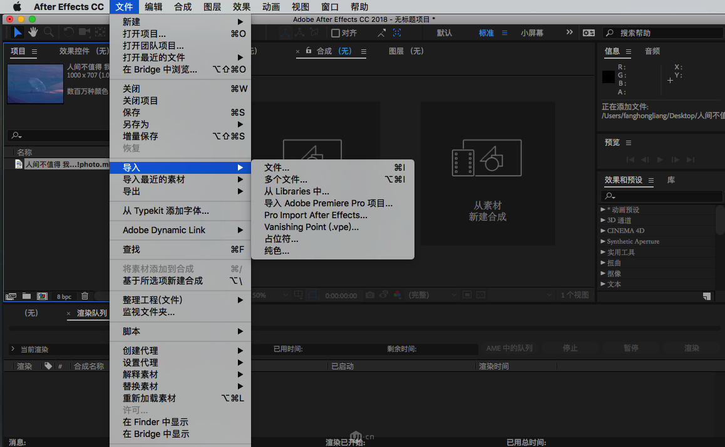Select the Pan Behind anchor tool
Image resolution: width=725 pixels, height=447 pixels.
coord(100,33)
